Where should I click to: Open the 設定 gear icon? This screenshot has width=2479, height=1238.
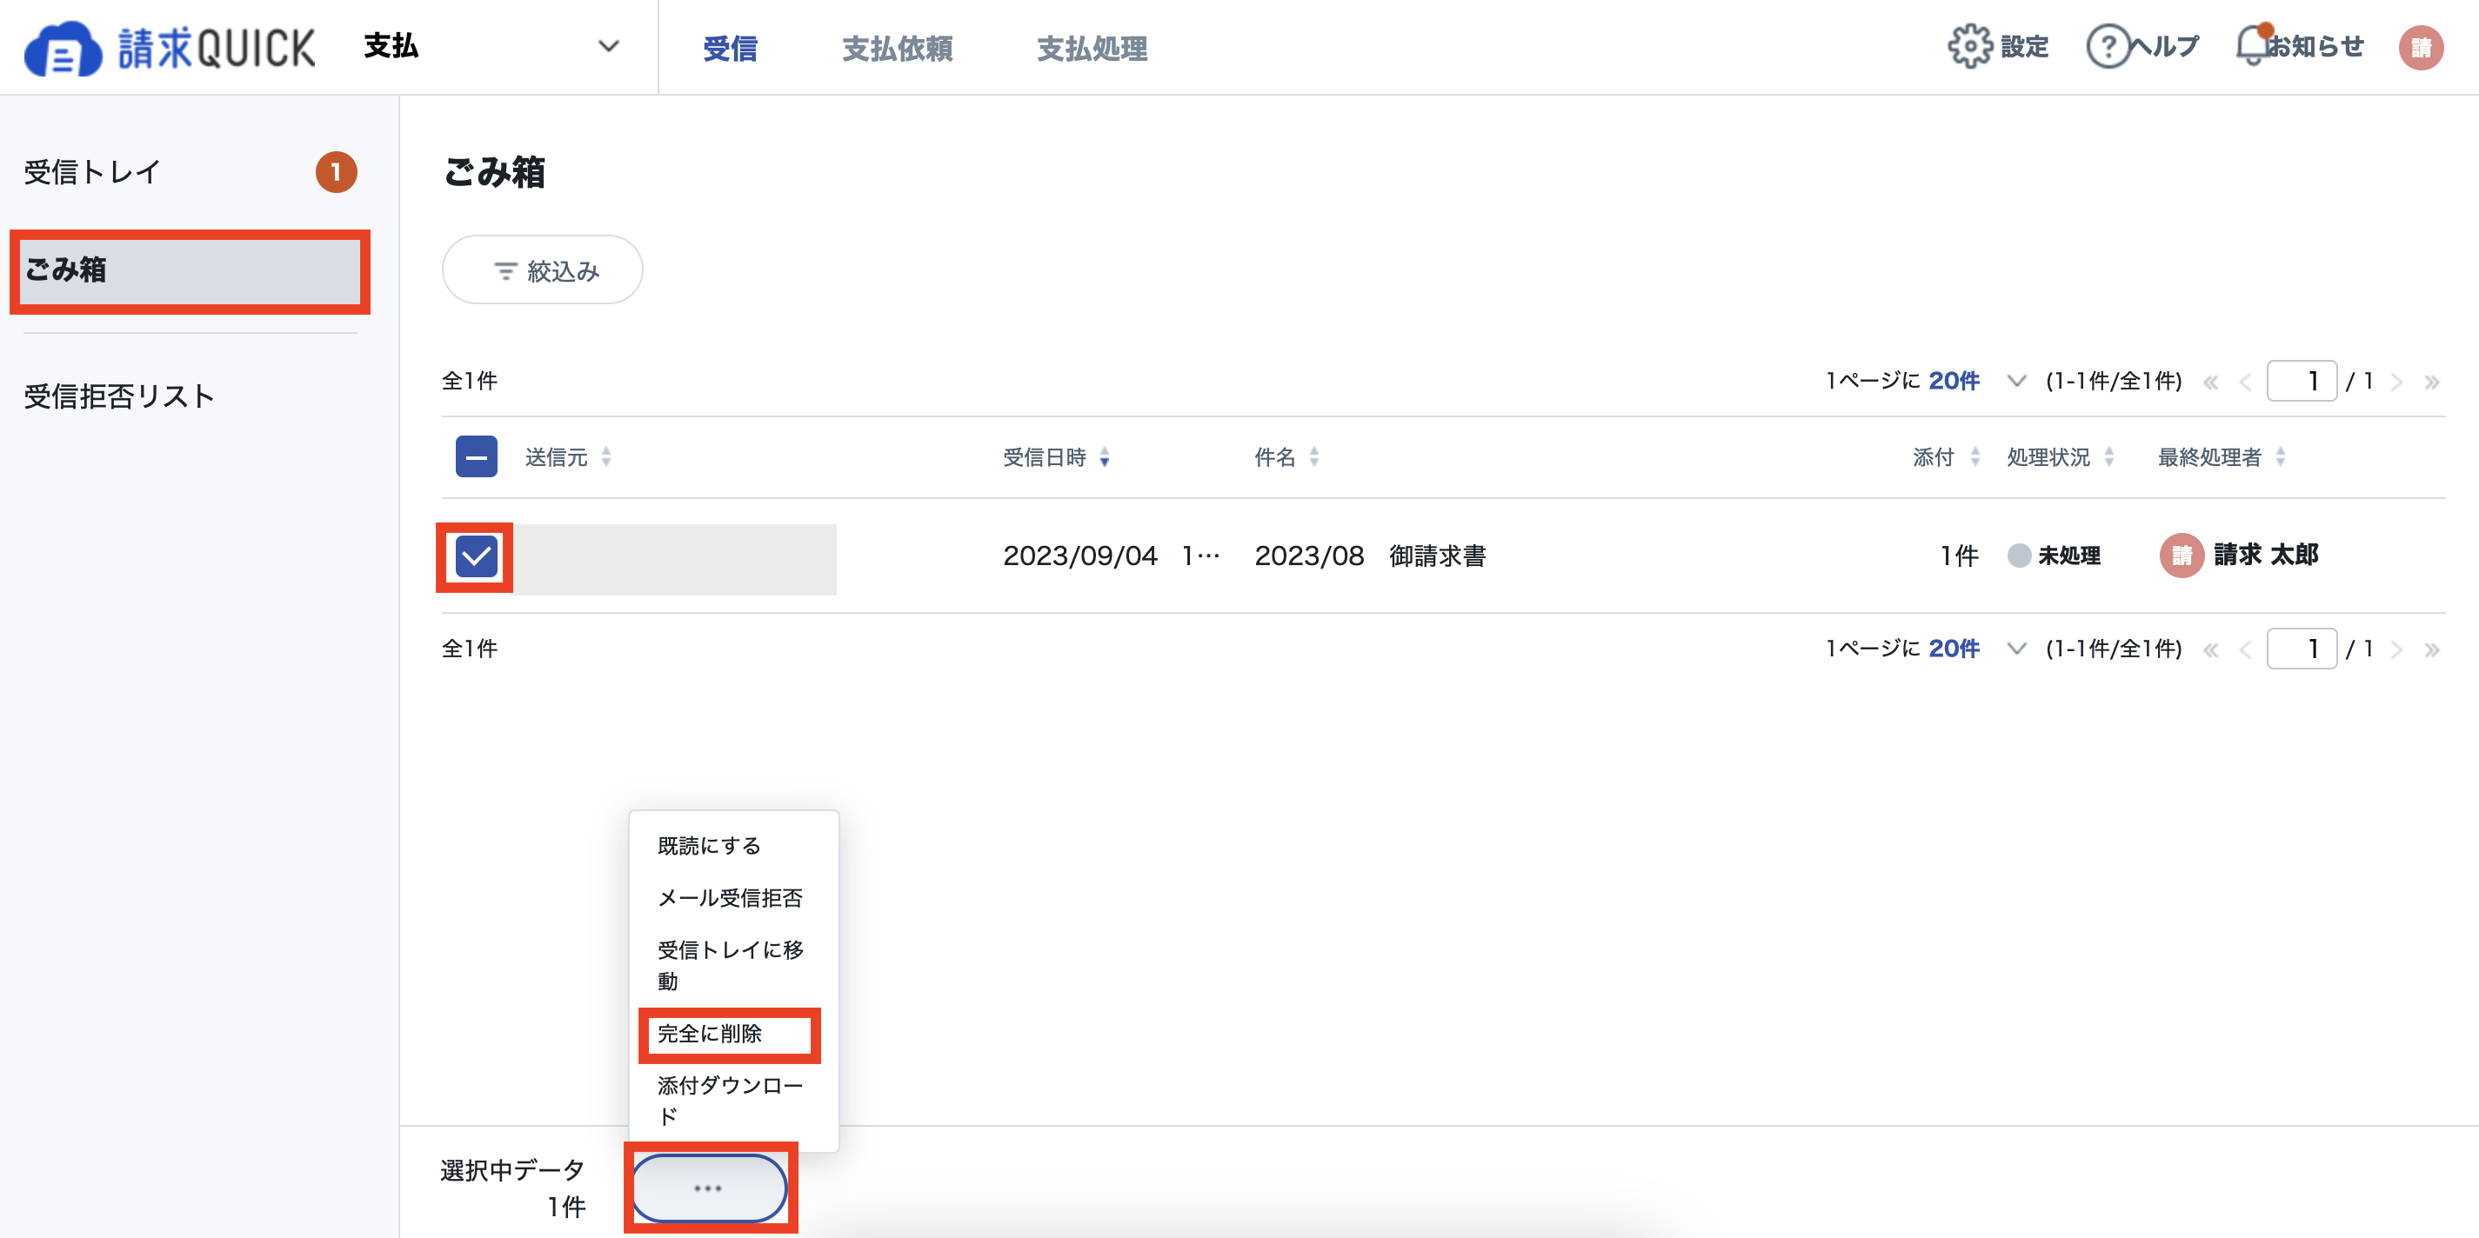point(1970,46)
